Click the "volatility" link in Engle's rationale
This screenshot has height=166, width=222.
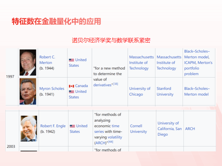tap(115, 137)
